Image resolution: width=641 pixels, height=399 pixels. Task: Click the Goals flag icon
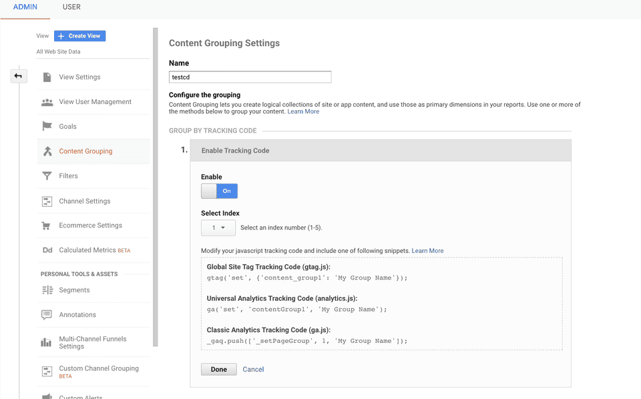pyautogui.click(x=47, y=127)
